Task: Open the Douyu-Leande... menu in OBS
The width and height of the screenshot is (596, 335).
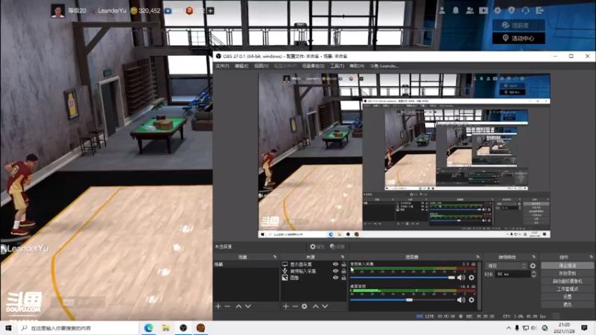Action: (384, 66)
